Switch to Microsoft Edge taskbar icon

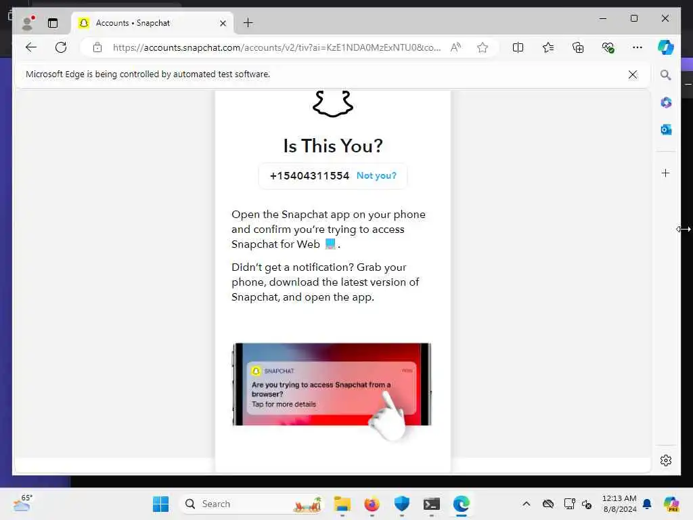click(x=461, y=504)
